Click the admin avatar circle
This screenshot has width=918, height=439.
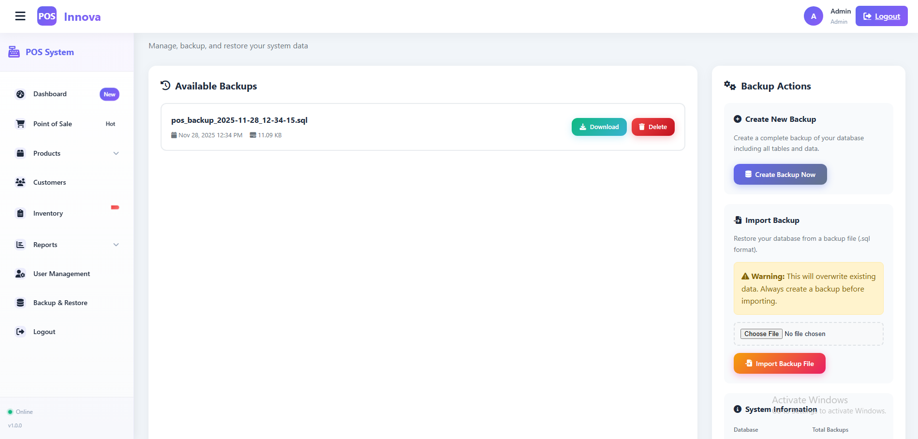tap(813, 16)
